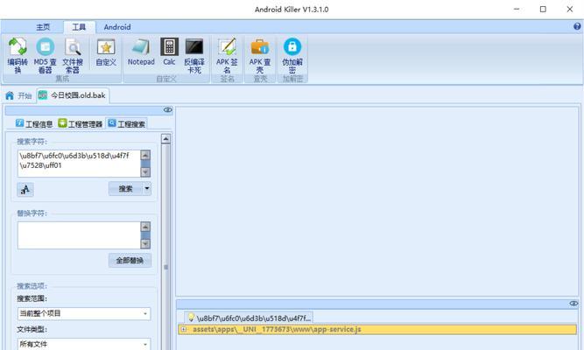Open the 搜索范围 combo box
Screen dimensions: 584x350
click(84, 313)
